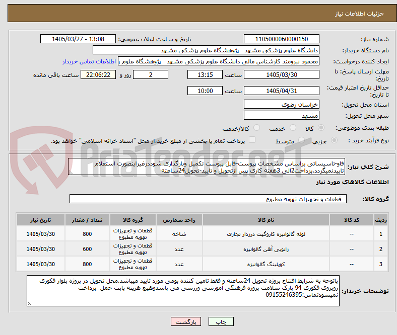Click the resize handle of the description textarea
Viewport: 397px width, 335px height.
pos(71,173)
